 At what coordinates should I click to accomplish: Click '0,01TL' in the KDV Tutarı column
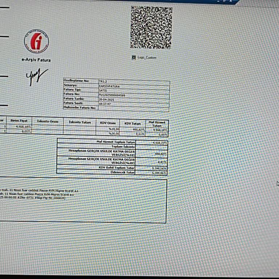[x=140, y=134]
